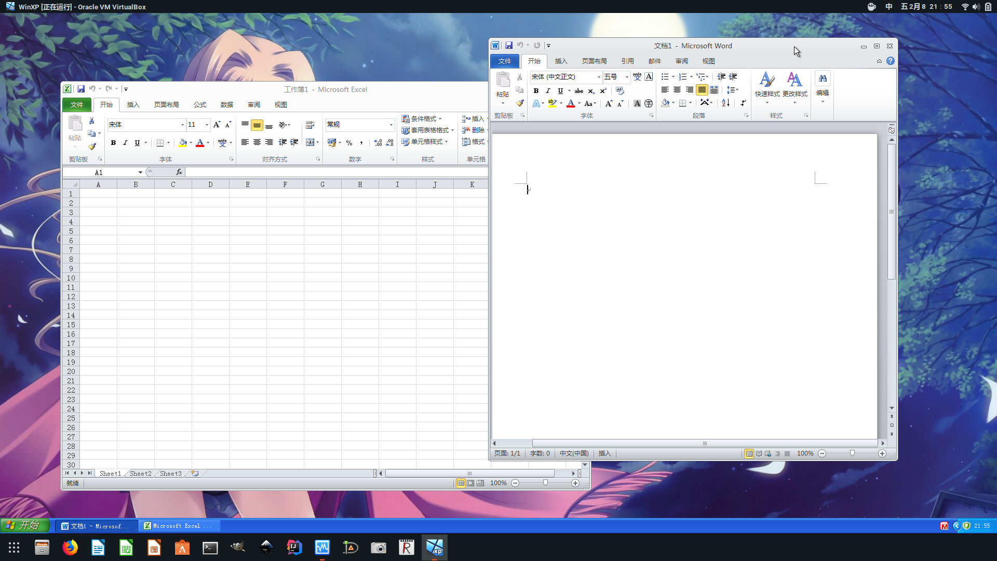Toggle Bold in Excel font group
The image size is (997, 561).
coord(113,142)
